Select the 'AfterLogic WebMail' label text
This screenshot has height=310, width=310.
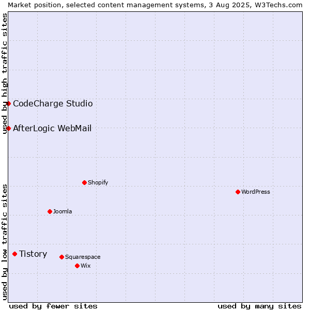pos(52,129)
